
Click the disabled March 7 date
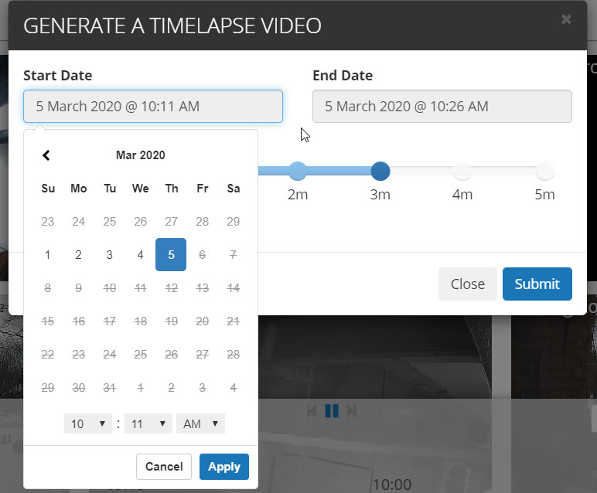pyautogui.click(x=233, y=254)
